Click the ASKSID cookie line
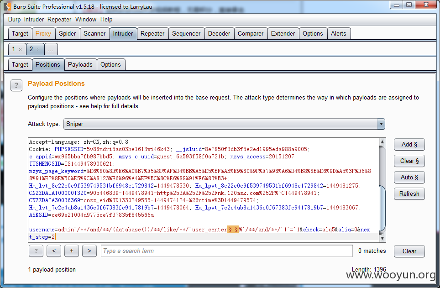440x288 pixels. pyautogui.click(x=91, y=215)
